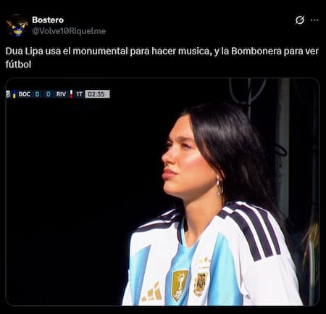Click the league logo on the scoreboard
Image resolution: width=326 pixels, height=314 pixels.
[9, 94]
